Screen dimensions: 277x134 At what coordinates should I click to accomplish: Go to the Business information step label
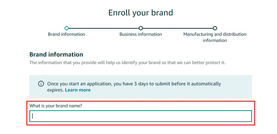[x=141, y=34]
